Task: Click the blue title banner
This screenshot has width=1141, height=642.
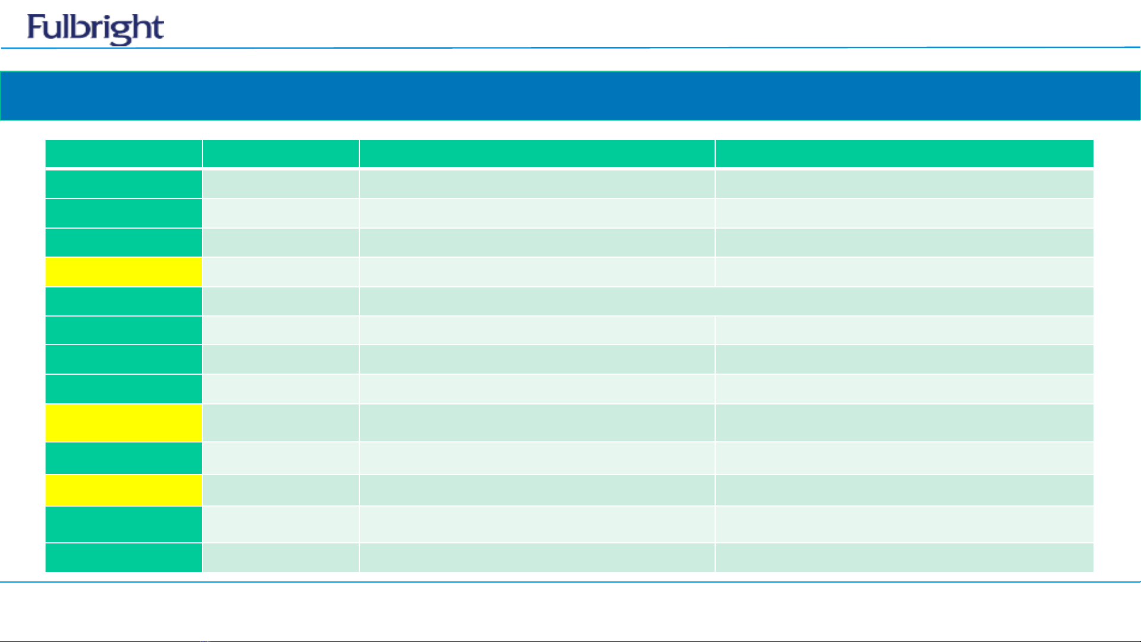Action: [x=570, y=96]
